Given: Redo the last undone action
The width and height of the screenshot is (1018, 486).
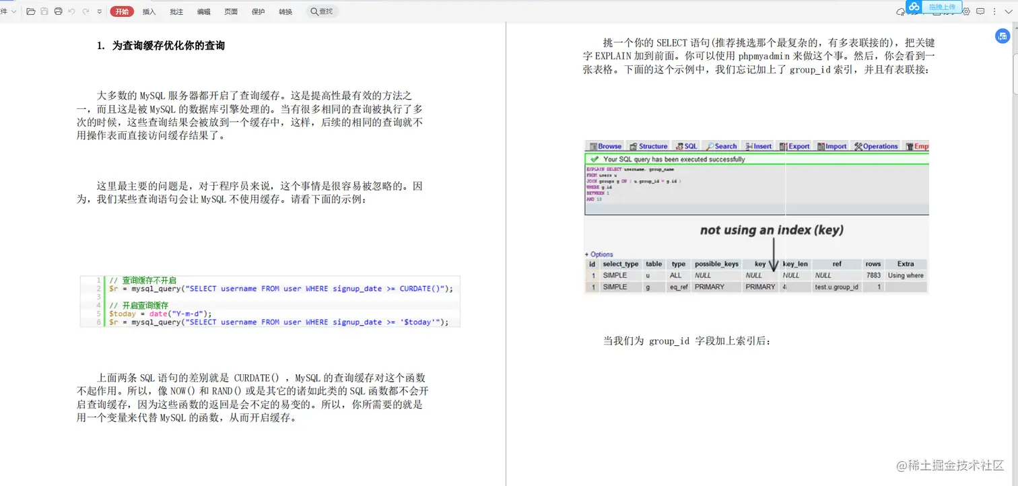Looking at the screenshot, I should [x=86, y=11].
